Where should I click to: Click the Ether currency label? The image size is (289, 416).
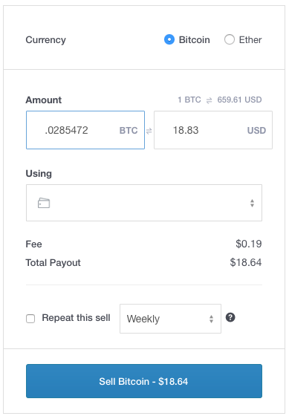pyautogui.click(x=250, y=40)
